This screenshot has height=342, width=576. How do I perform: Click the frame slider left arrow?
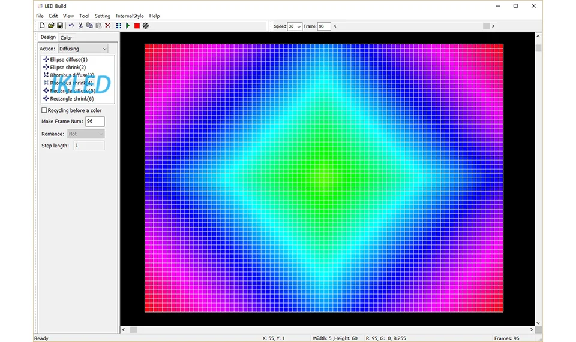click(335, 26)
